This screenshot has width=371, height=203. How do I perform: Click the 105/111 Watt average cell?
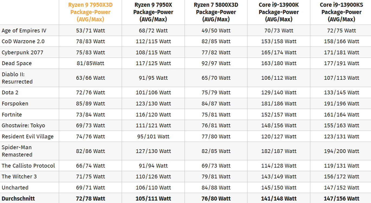click(x=153, y=198)
